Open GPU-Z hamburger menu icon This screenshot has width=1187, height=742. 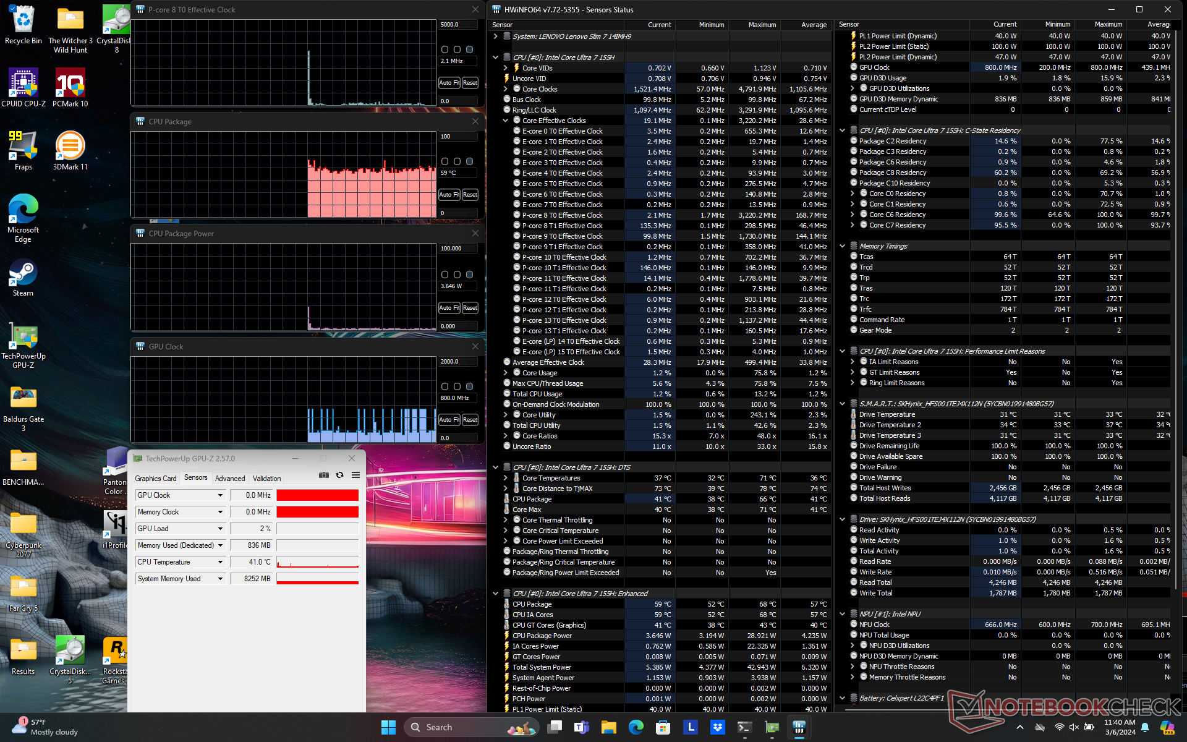pos(355,475)
